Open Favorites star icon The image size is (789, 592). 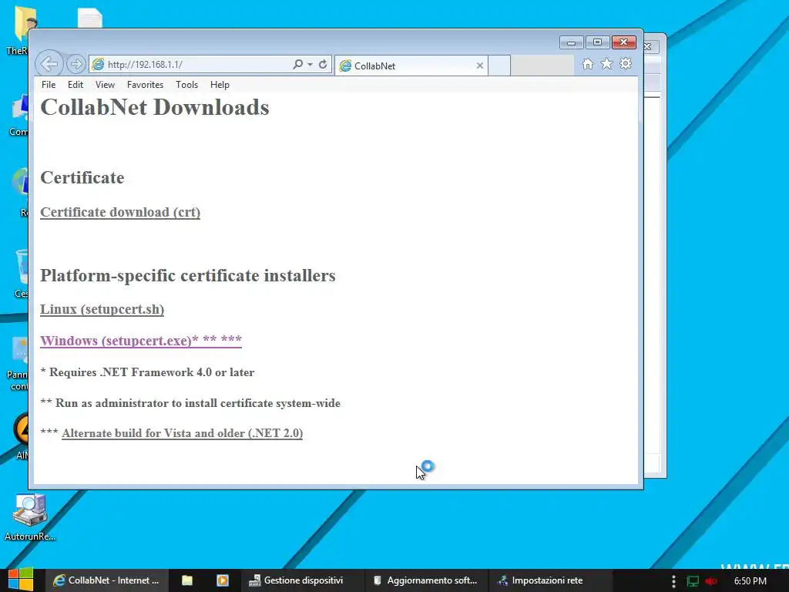click(x=607, y=64)
